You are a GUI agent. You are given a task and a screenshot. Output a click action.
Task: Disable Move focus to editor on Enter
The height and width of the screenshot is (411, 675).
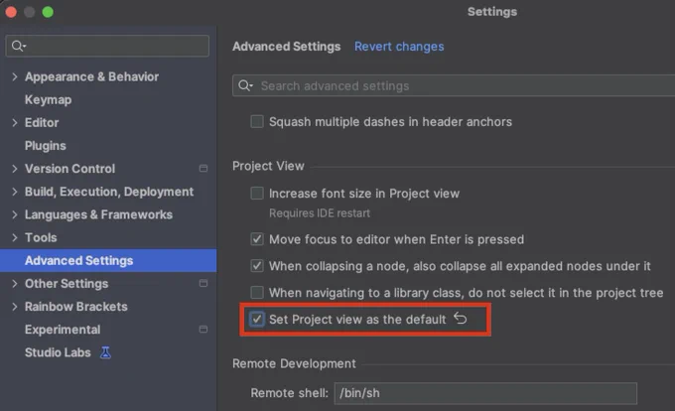coord(257,239)
